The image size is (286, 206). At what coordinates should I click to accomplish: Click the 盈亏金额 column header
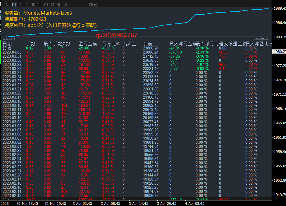(88, 44)
